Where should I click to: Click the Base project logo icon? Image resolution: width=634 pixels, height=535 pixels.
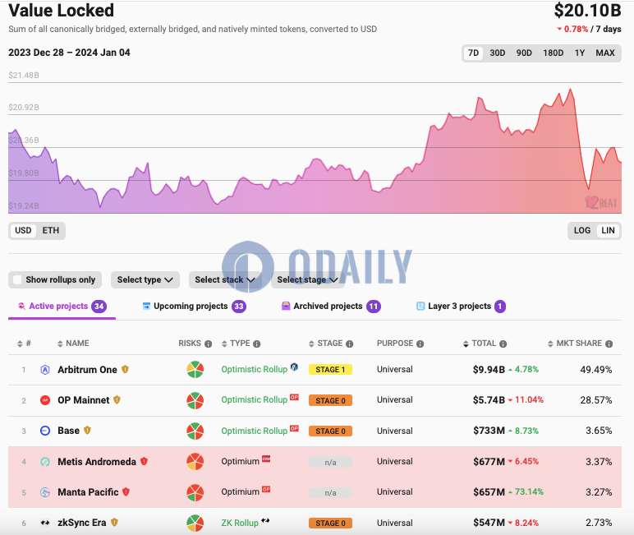coord(45,431)
